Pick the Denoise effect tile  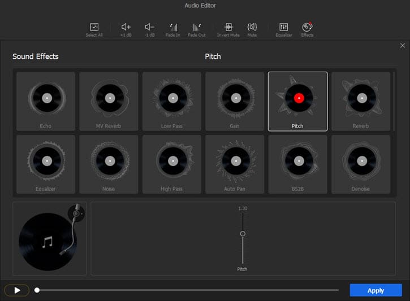pos(361,164)
